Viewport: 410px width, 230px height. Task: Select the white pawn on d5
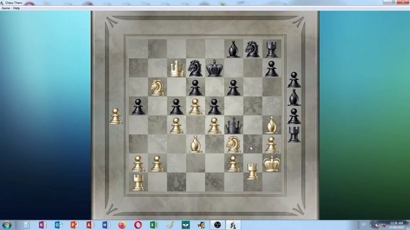coord(195,107)
